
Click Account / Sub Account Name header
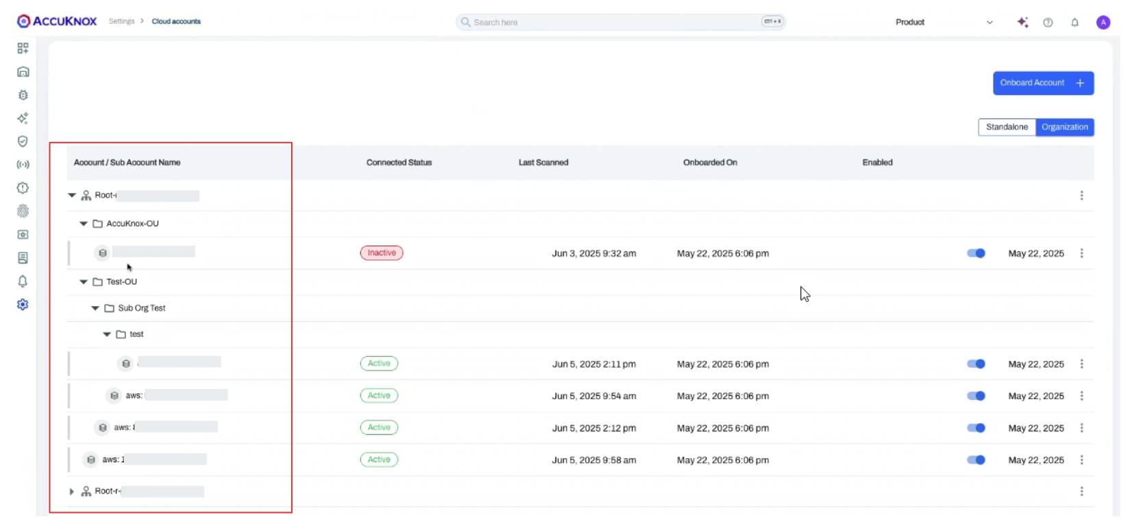pyautogui.click(x=127, y=162)
